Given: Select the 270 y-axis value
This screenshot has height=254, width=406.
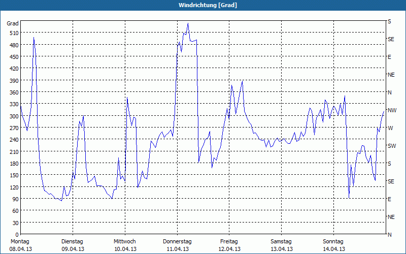Looking at the screenshot, I should tap(14, 128).
